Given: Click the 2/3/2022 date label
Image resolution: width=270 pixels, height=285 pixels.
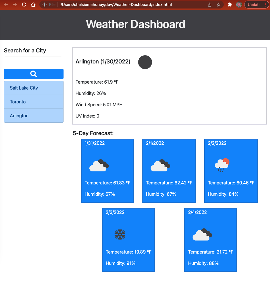Looking at the screenshot, I should (x=115, y=212).
